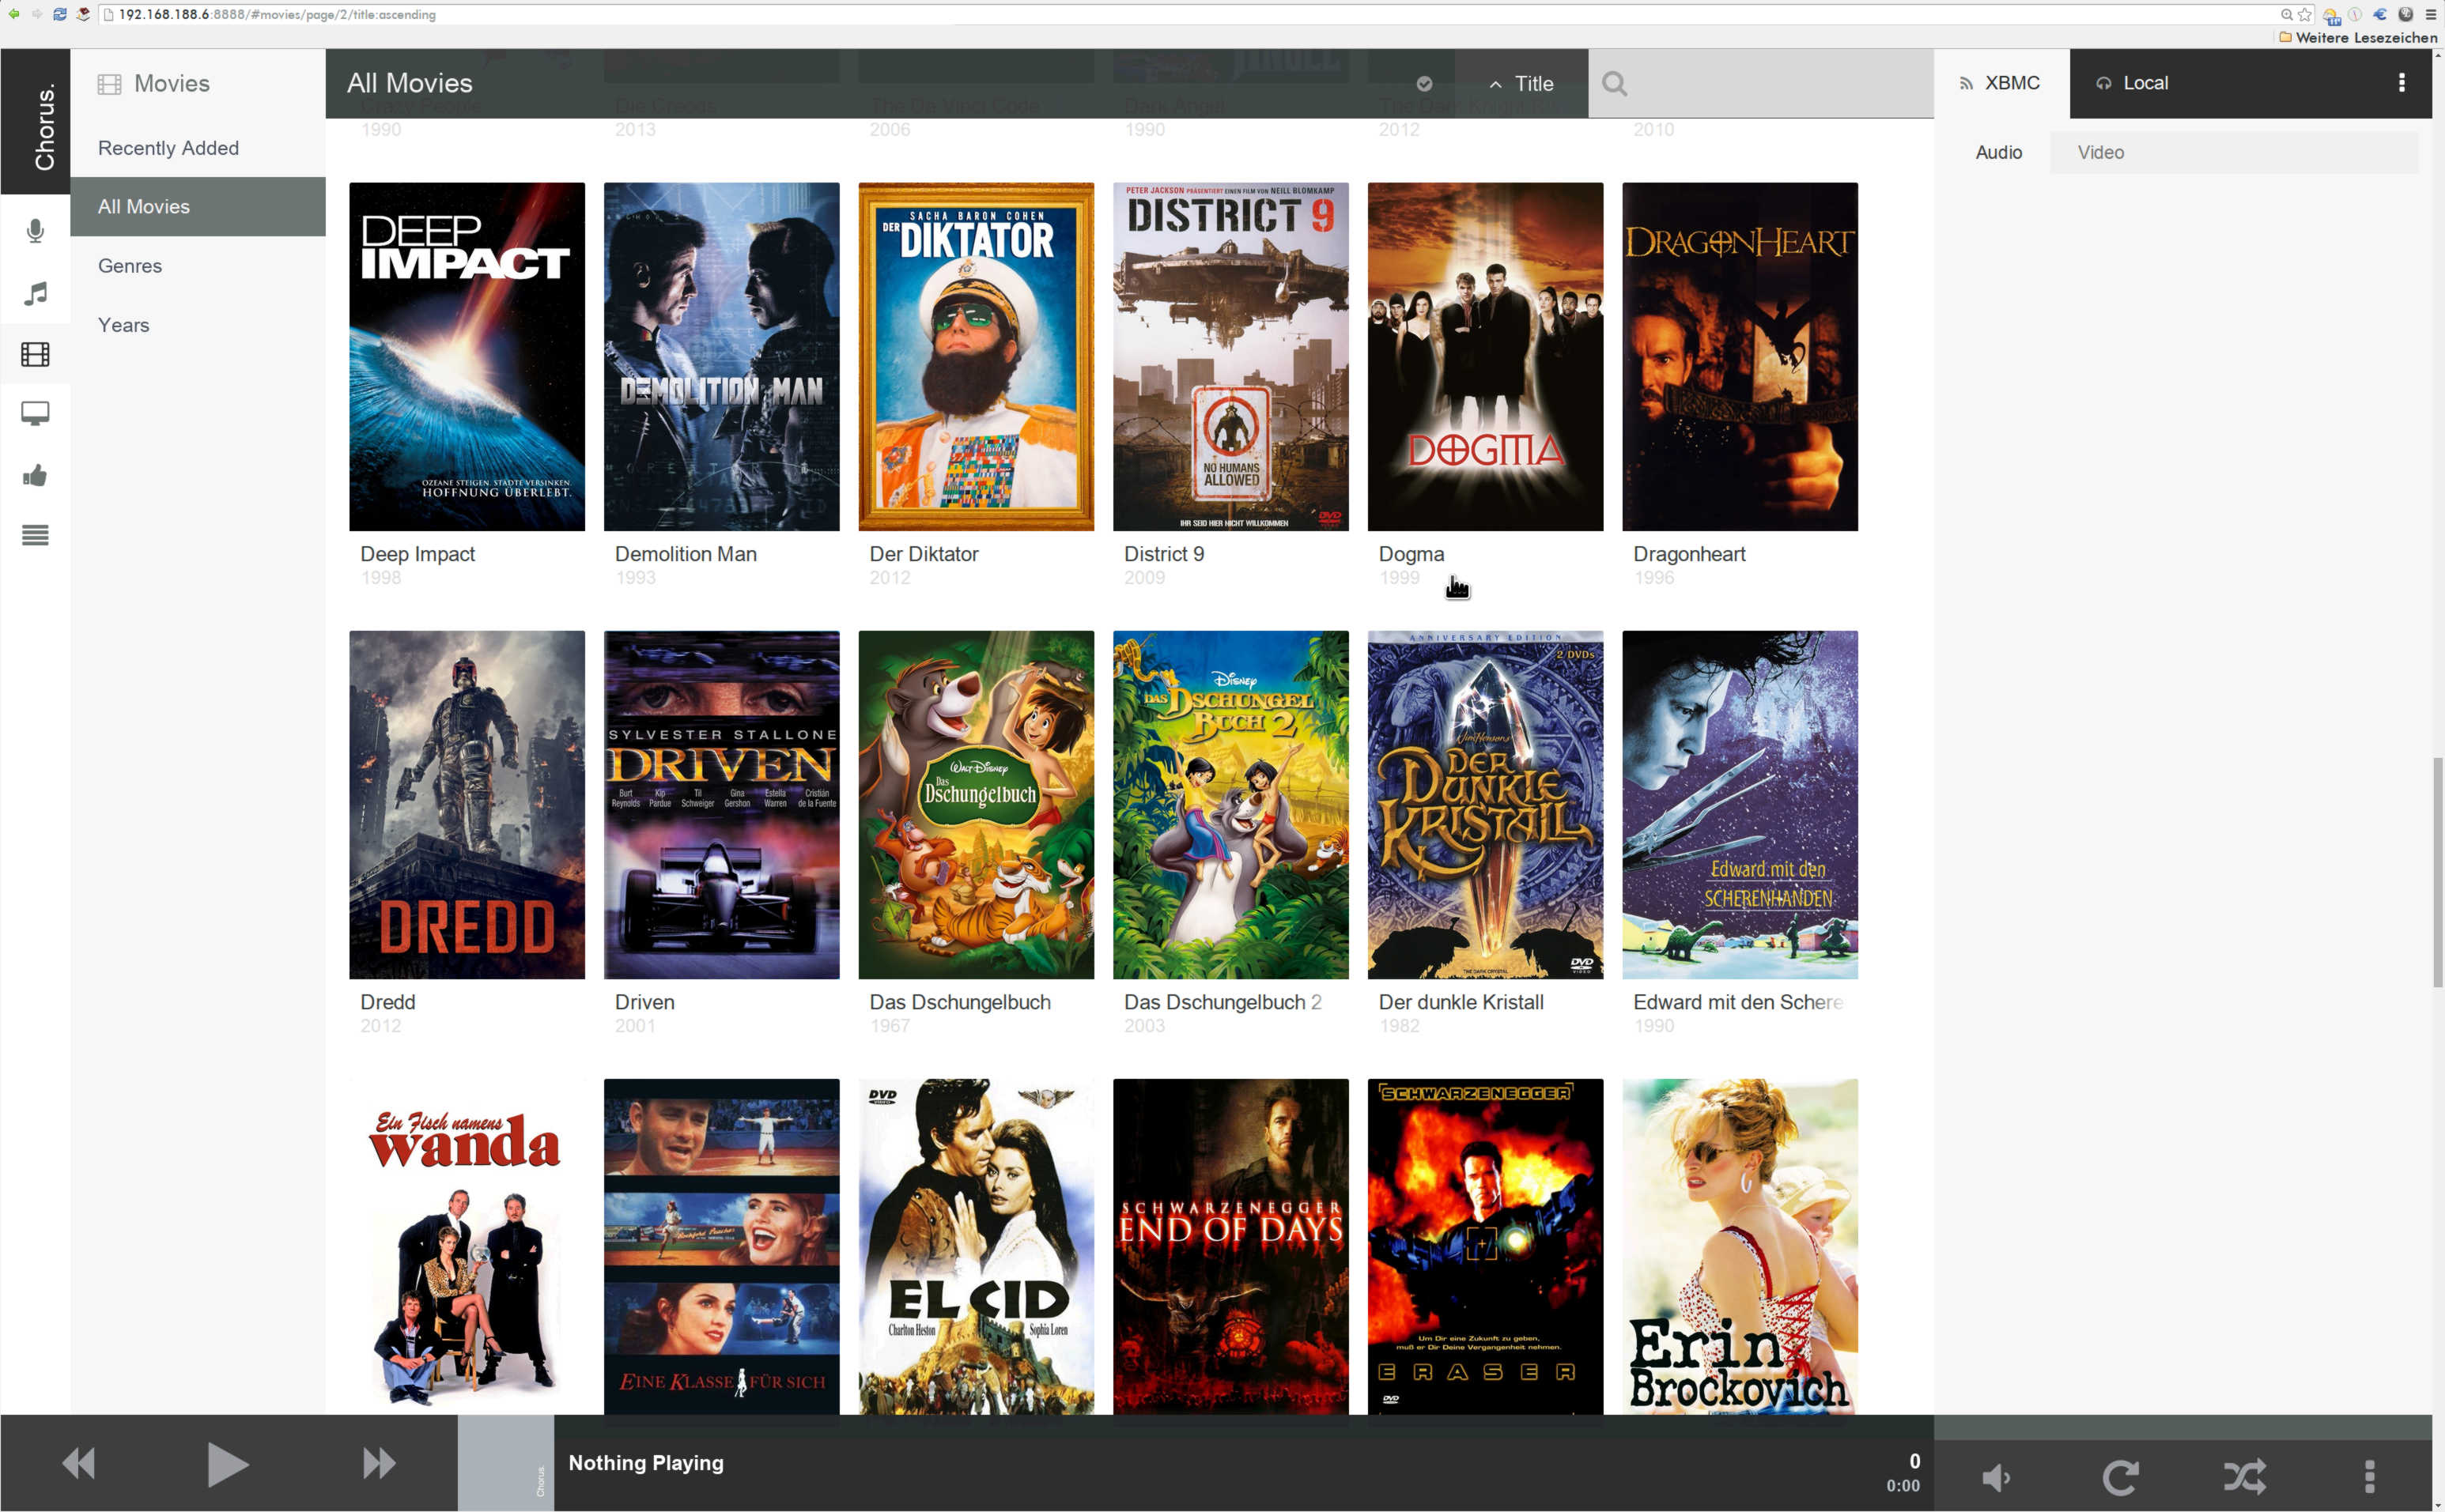The image size is (2445, 1512).
Task: Skip to next track
Action: [379, 1463]
